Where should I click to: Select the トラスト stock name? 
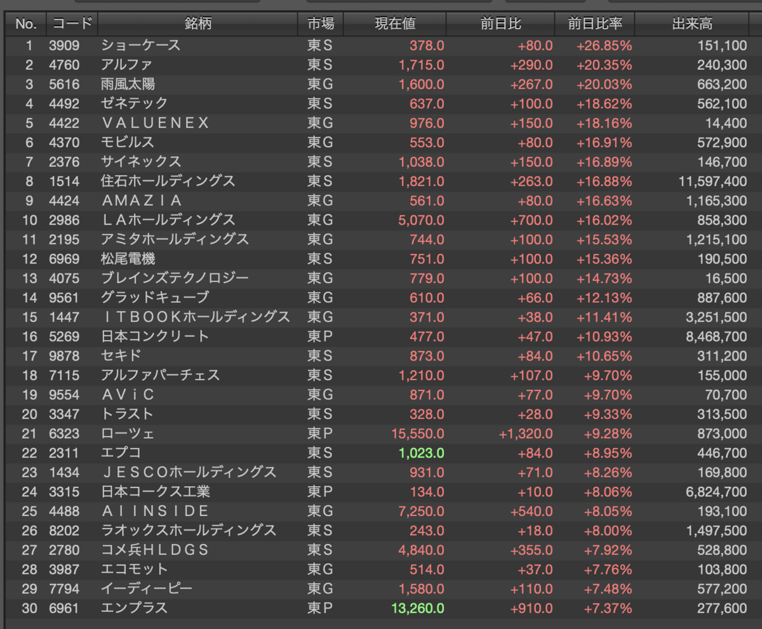click(x=127, y=414)
